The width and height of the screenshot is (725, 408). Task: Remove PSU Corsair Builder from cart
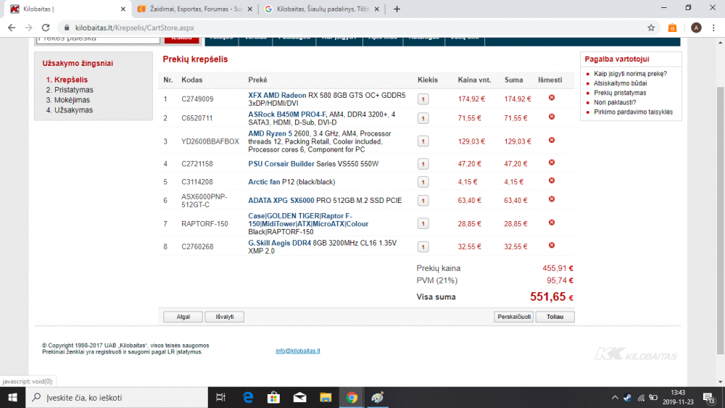(552, 162)
